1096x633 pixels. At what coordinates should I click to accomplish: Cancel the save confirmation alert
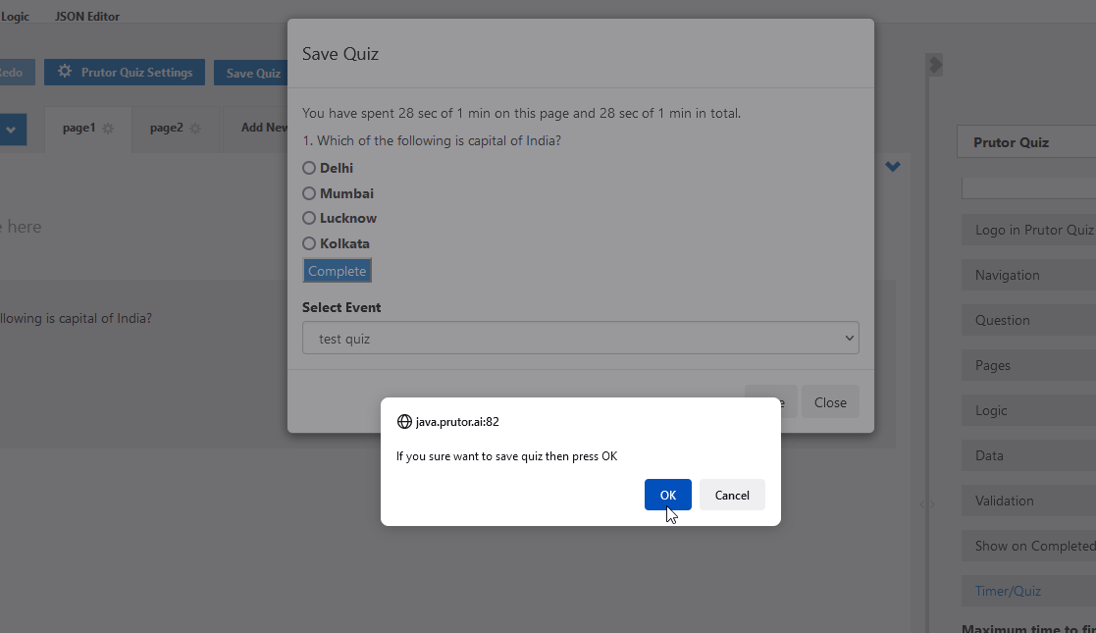pos(732,495)
